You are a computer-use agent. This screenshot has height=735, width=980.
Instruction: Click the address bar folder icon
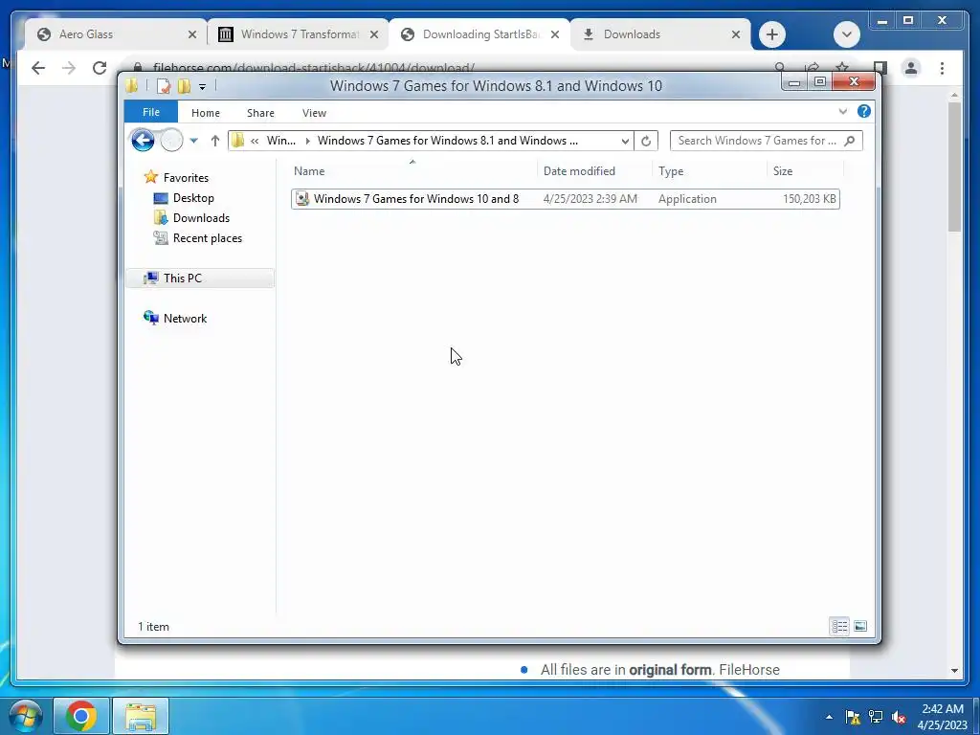(237, 141)
